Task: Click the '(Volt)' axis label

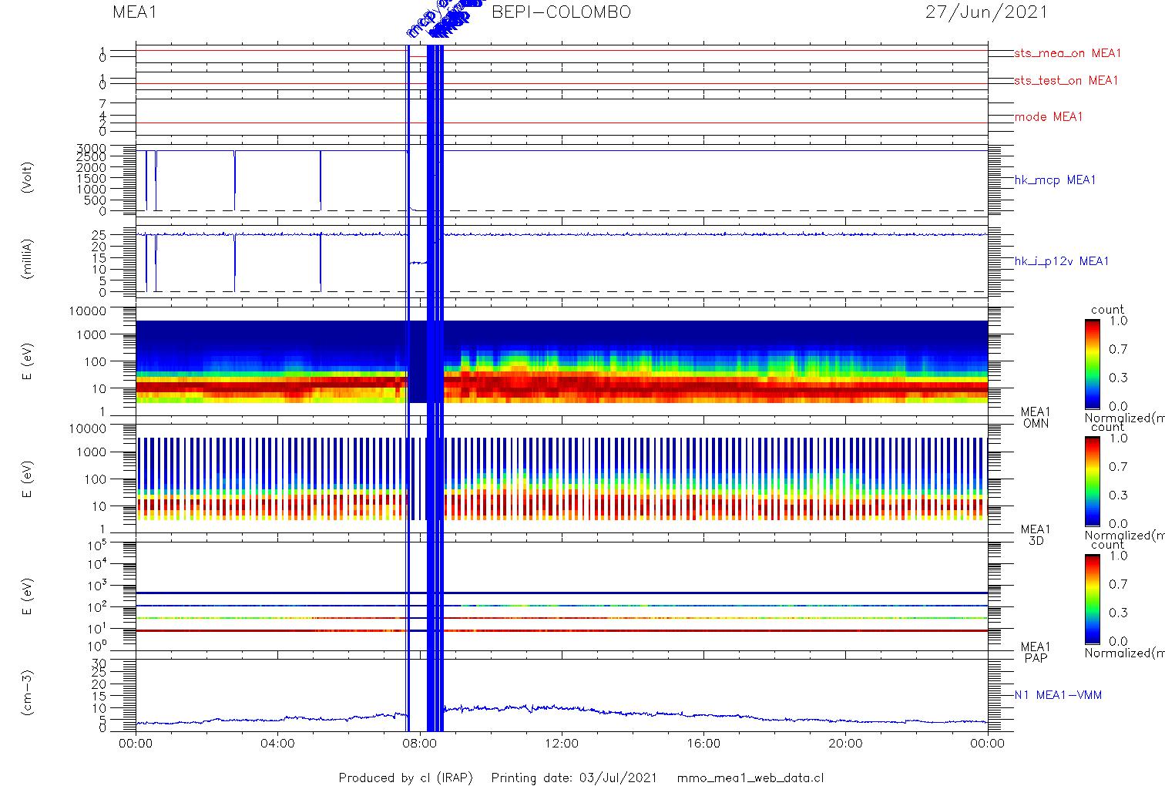Action: (x=28, y=177)
